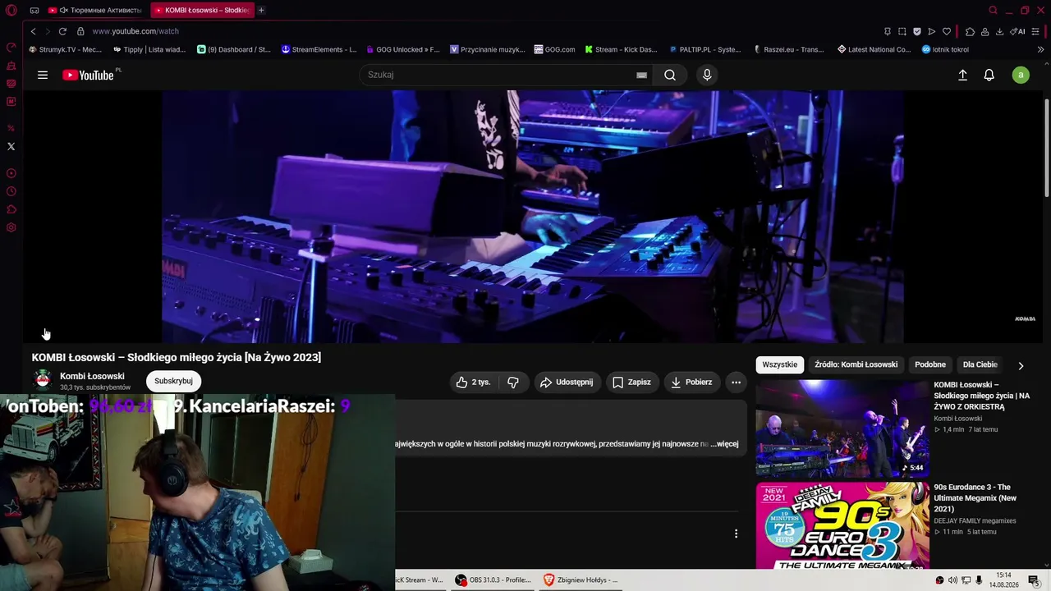
Task: Start voice search with the microphone
Action: 707,75
